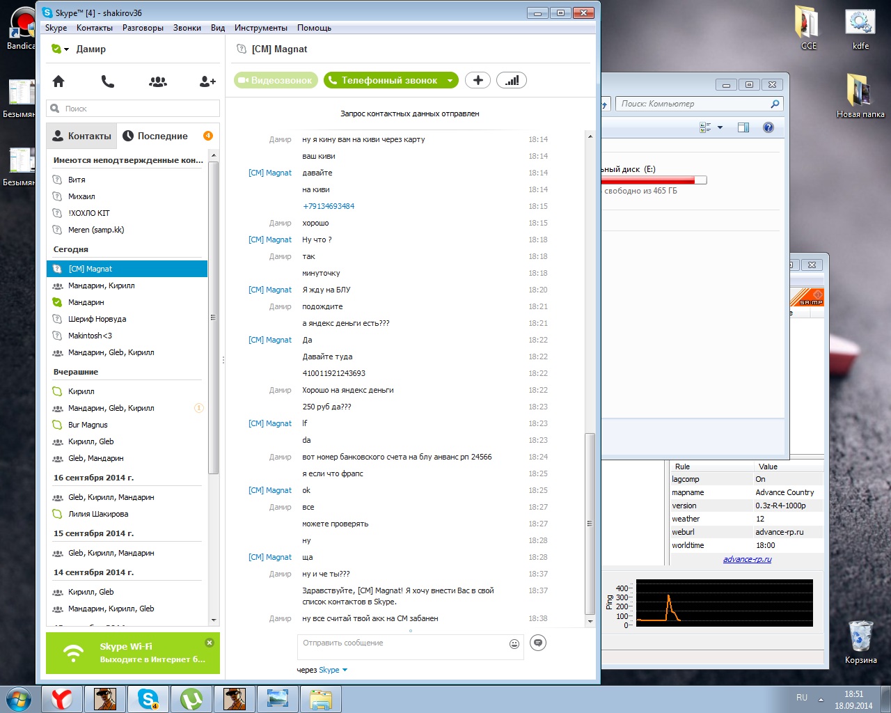Open uTorrent from the taskbar
Screen dimensions: 891x713
191,699
